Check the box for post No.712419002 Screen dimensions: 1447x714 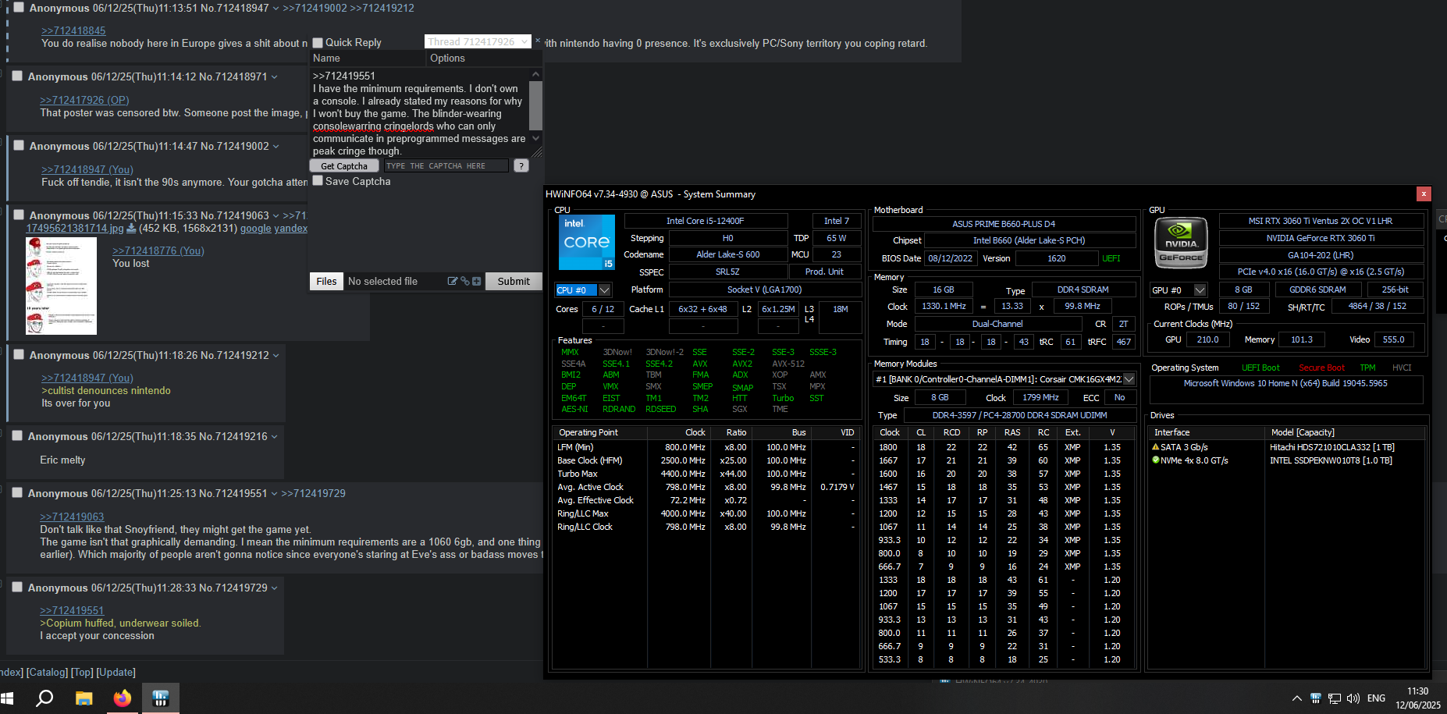[x=19, y=145]
